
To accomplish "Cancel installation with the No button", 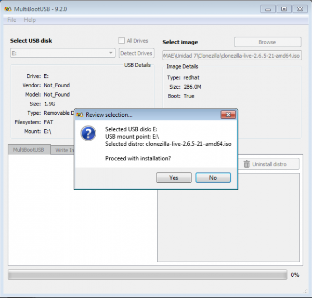I will [213, 178].
